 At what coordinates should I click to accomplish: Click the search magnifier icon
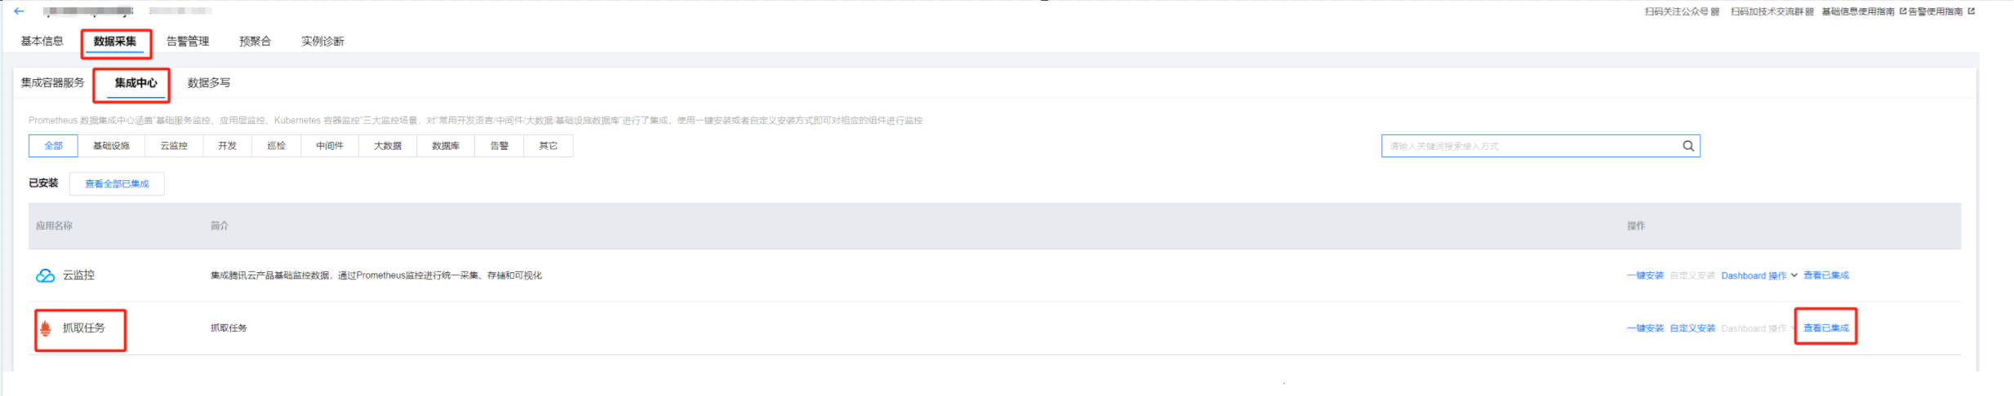[x=1688, y=146]
